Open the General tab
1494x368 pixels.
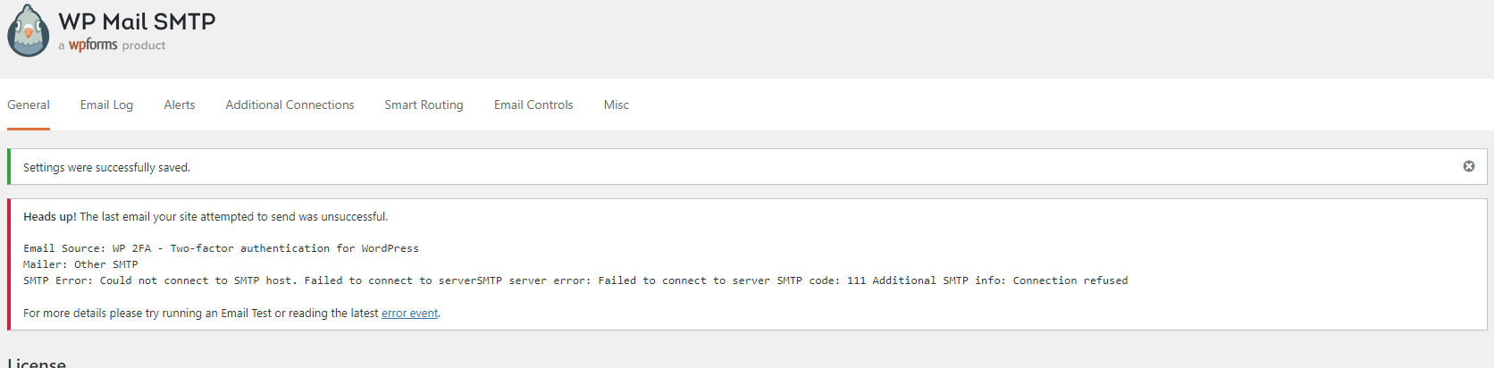[29, 105]
